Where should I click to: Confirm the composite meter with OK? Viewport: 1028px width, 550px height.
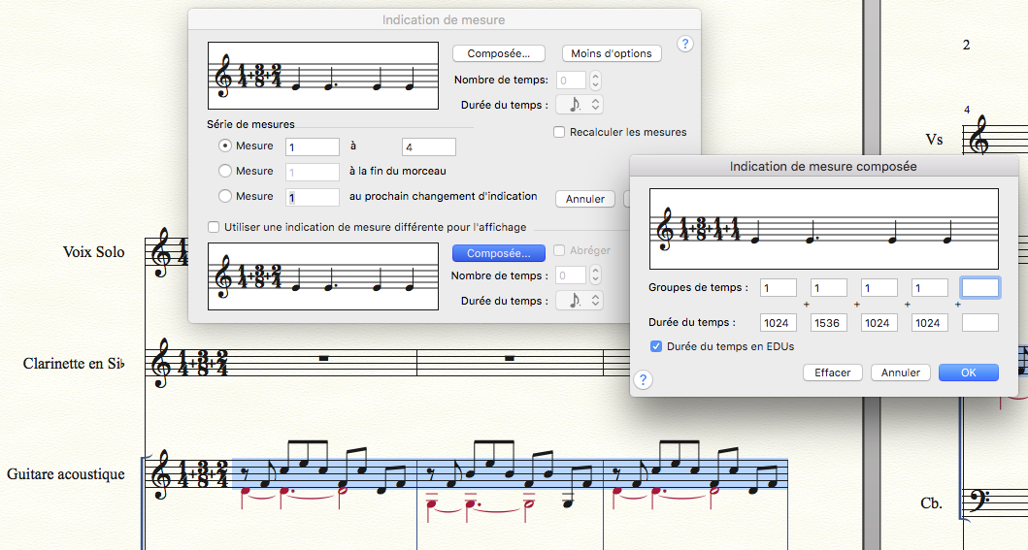[x=969, y=372]
